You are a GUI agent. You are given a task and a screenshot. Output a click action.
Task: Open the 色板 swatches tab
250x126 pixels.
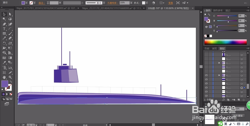coord(207,48)
